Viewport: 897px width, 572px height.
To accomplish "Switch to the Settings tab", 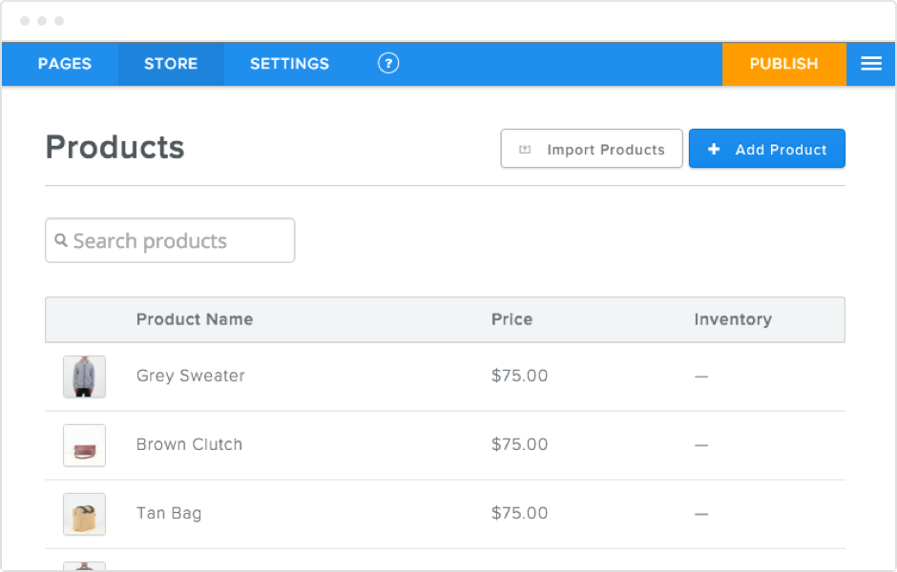I will point(289,64).
